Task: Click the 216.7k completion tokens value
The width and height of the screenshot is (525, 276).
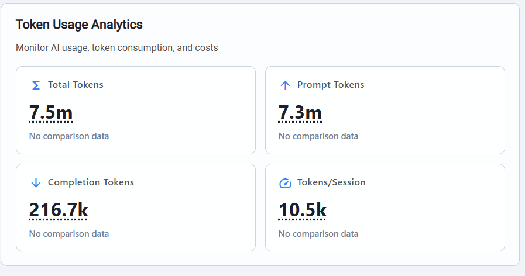Action: 59,210
